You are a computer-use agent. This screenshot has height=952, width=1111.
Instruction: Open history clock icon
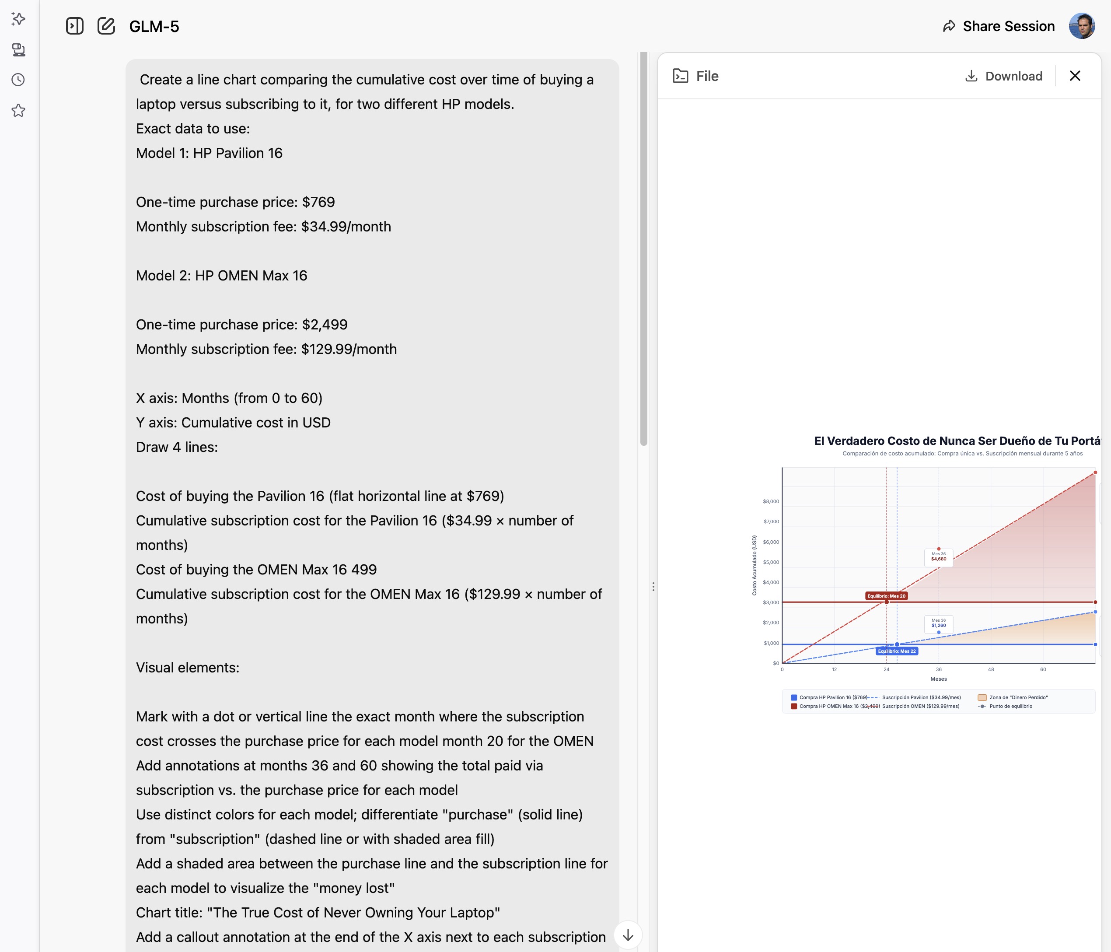coord(18,80)
